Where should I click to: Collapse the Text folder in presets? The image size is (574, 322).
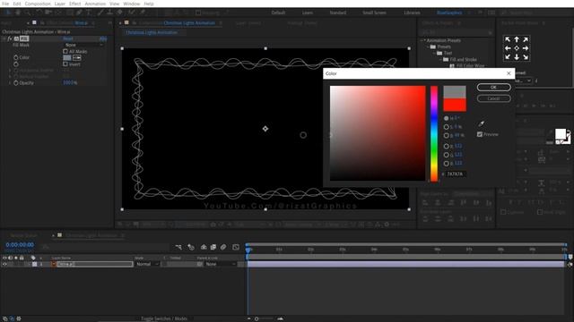434,53
